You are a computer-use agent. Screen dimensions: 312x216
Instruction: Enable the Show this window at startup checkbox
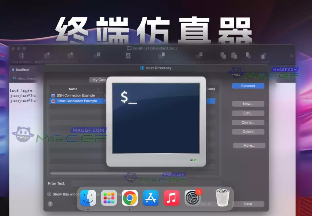(49, 194)
